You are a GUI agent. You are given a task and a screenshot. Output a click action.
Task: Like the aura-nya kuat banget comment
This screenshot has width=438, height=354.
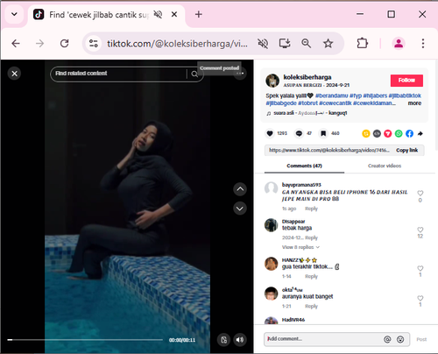click(420, 298)
